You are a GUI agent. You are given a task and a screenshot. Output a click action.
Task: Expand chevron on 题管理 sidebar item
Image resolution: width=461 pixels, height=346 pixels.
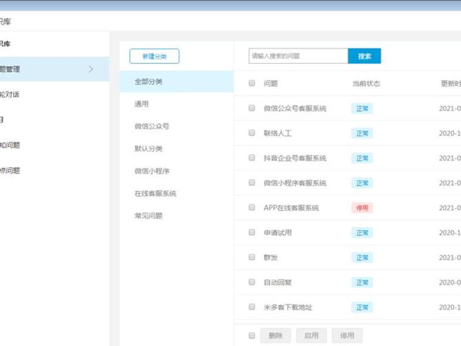(x=91, y=69)
